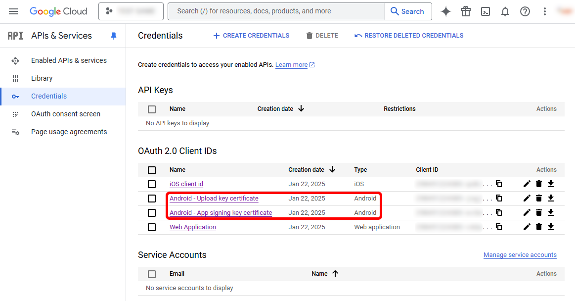Screen dimensions: 575x301
Task: Copy the Android Upload key client ID
Action: (499, 198)
